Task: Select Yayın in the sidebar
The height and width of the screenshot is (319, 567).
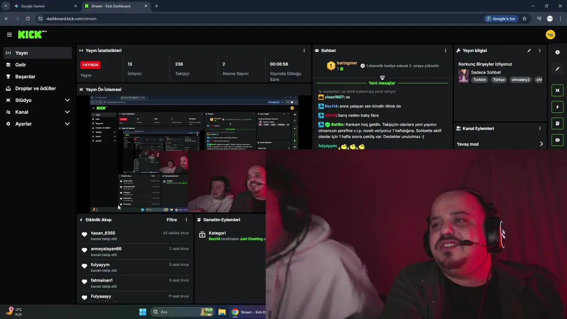Action: coord(38,53)
